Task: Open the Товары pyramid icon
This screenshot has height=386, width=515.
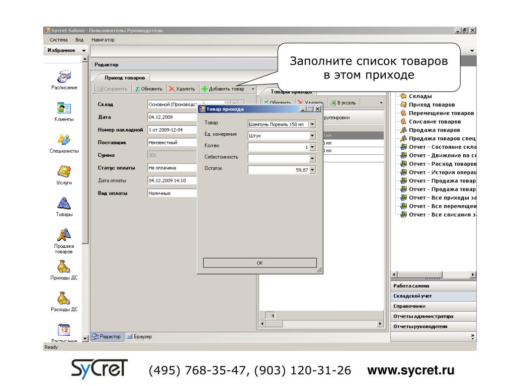Action: (x=64, y=203)
